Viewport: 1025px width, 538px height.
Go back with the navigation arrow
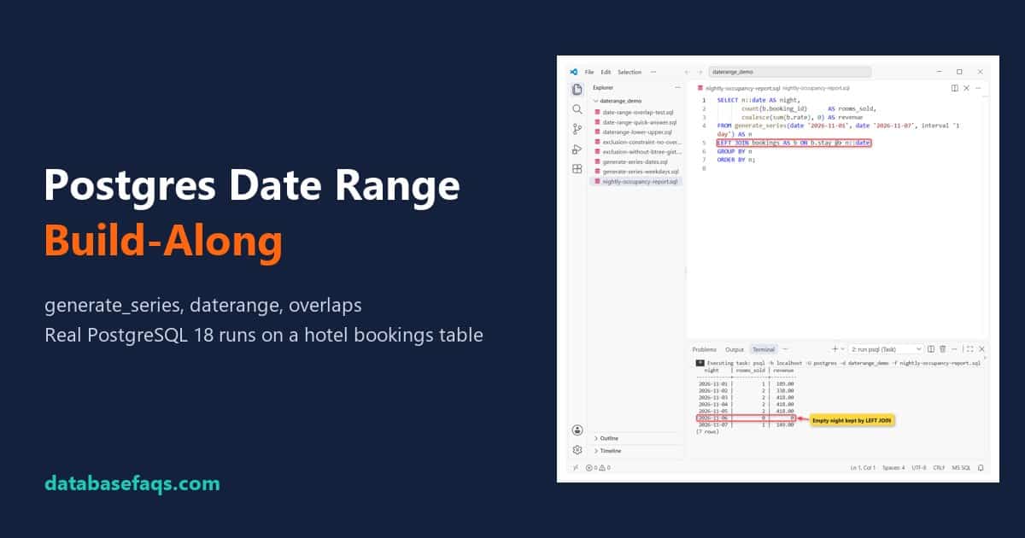click(688, 73)
